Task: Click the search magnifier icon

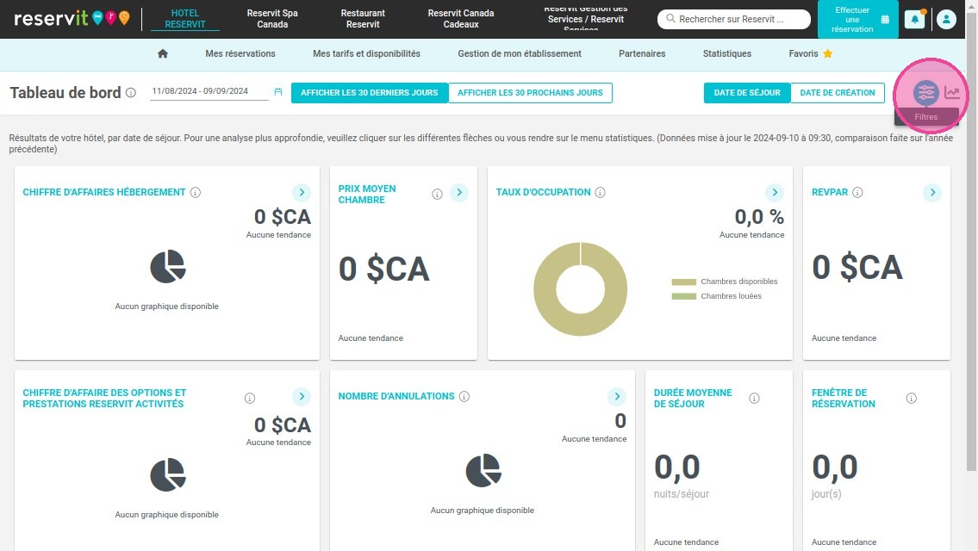Action: pos(670,19)
